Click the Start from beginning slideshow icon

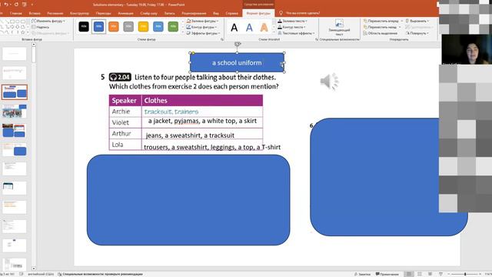pyautogui.click(x=25, y=5)
